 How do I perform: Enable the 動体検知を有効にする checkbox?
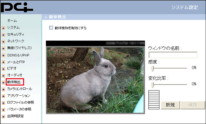(x=51, y=27)
